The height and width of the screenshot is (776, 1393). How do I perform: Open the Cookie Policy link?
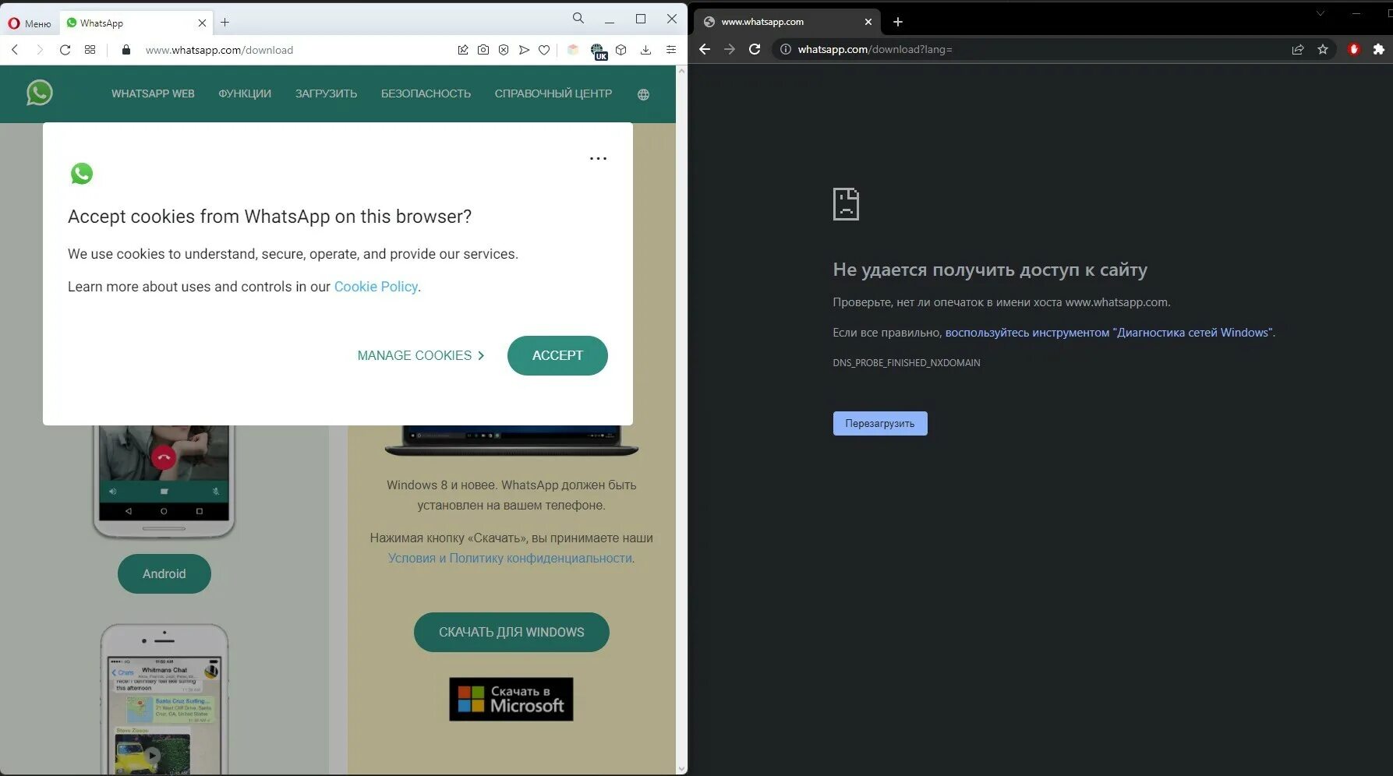[376, 287]
